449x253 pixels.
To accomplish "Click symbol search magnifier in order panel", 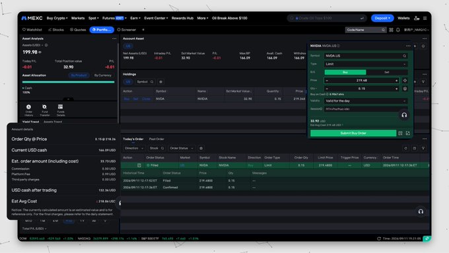I will (404, 56).
